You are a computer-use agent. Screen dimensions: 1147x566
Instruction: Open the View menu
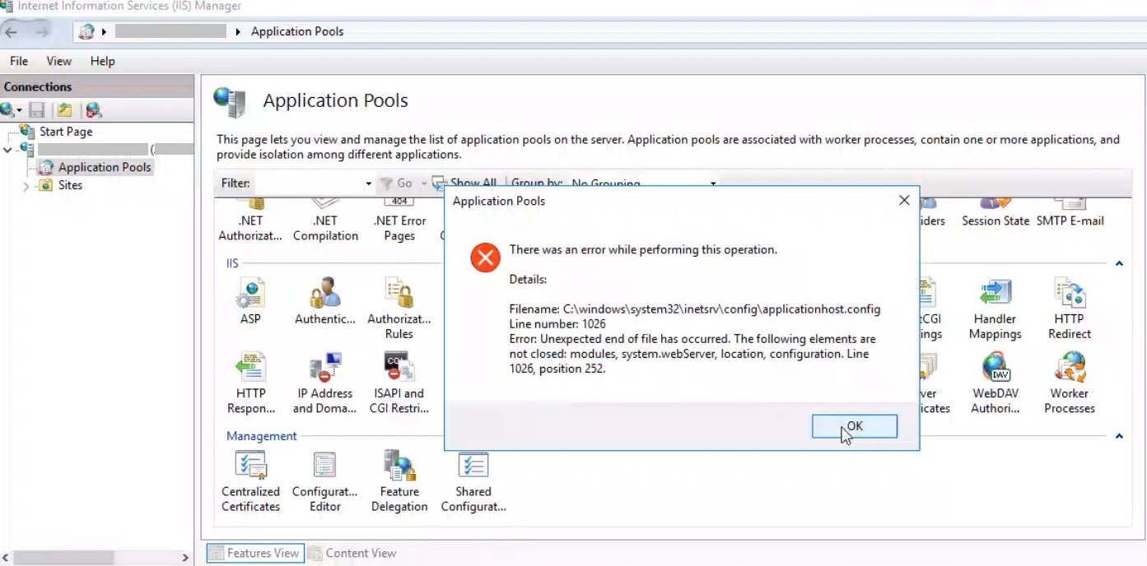pos(58,61)
